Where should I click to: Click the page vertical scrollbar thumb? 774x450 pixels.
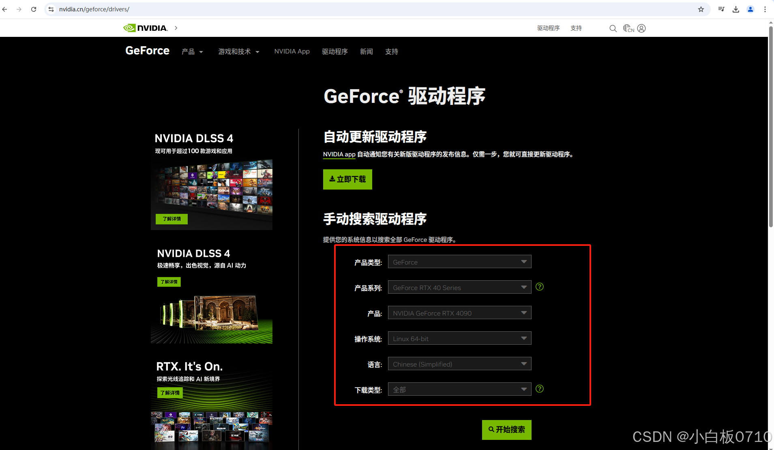pos(771,126)
